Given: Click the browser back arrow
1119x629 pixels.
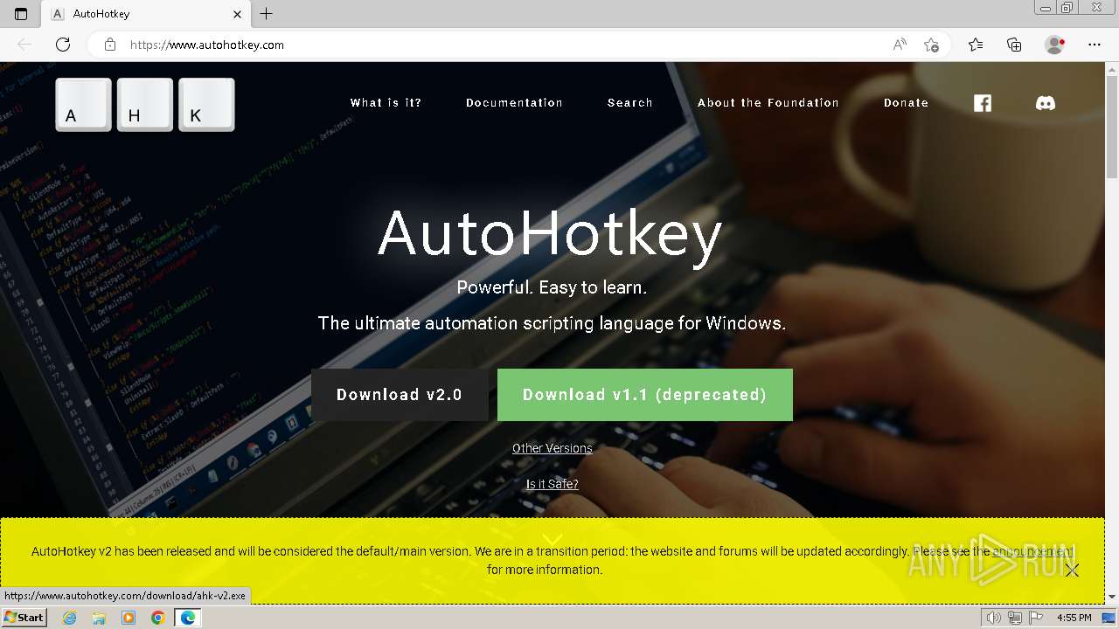Looking at the screenshot, I should pyautogui.click(x=24, y=45).
